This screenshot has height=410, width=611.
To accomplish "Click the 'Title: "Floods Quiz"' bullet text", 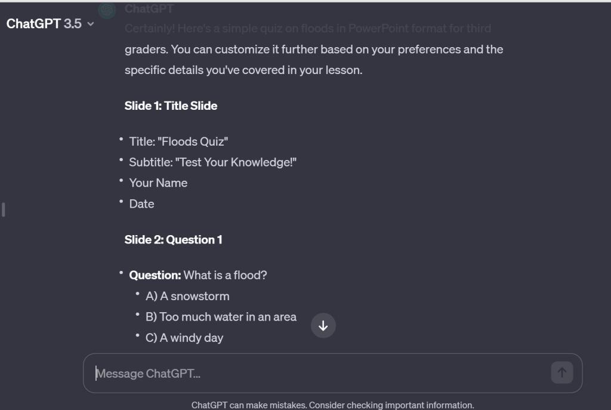I will 178,141.
